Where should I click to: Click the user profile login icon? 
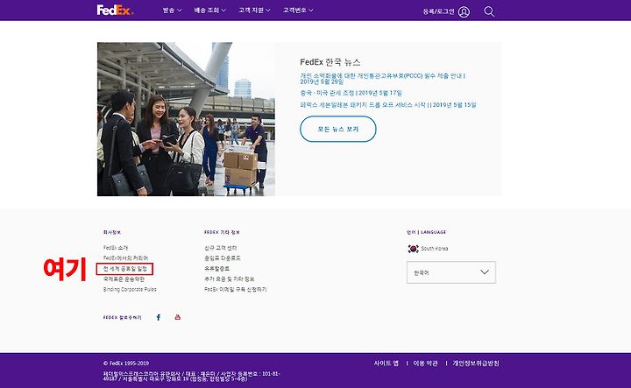tap(464, 11)
